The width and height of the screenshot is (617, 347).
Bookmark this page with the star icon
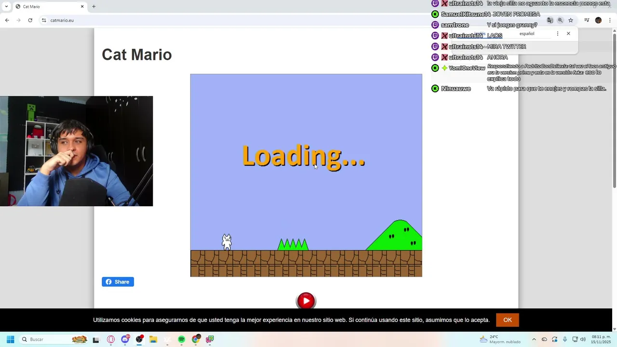tap(571, 20)
